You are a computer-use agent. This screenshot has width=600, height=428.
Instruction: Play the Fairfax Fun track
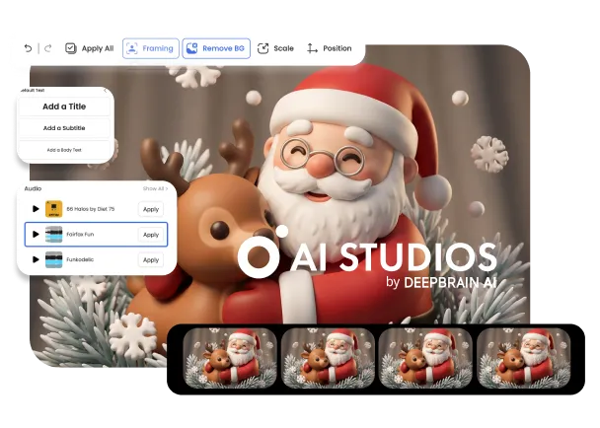point(36,234)
